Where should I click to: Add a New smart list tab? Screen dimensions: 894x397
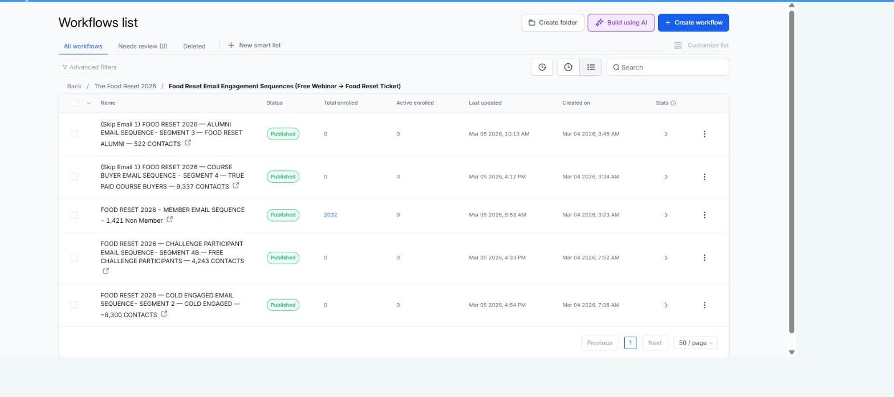click(254, 46)
